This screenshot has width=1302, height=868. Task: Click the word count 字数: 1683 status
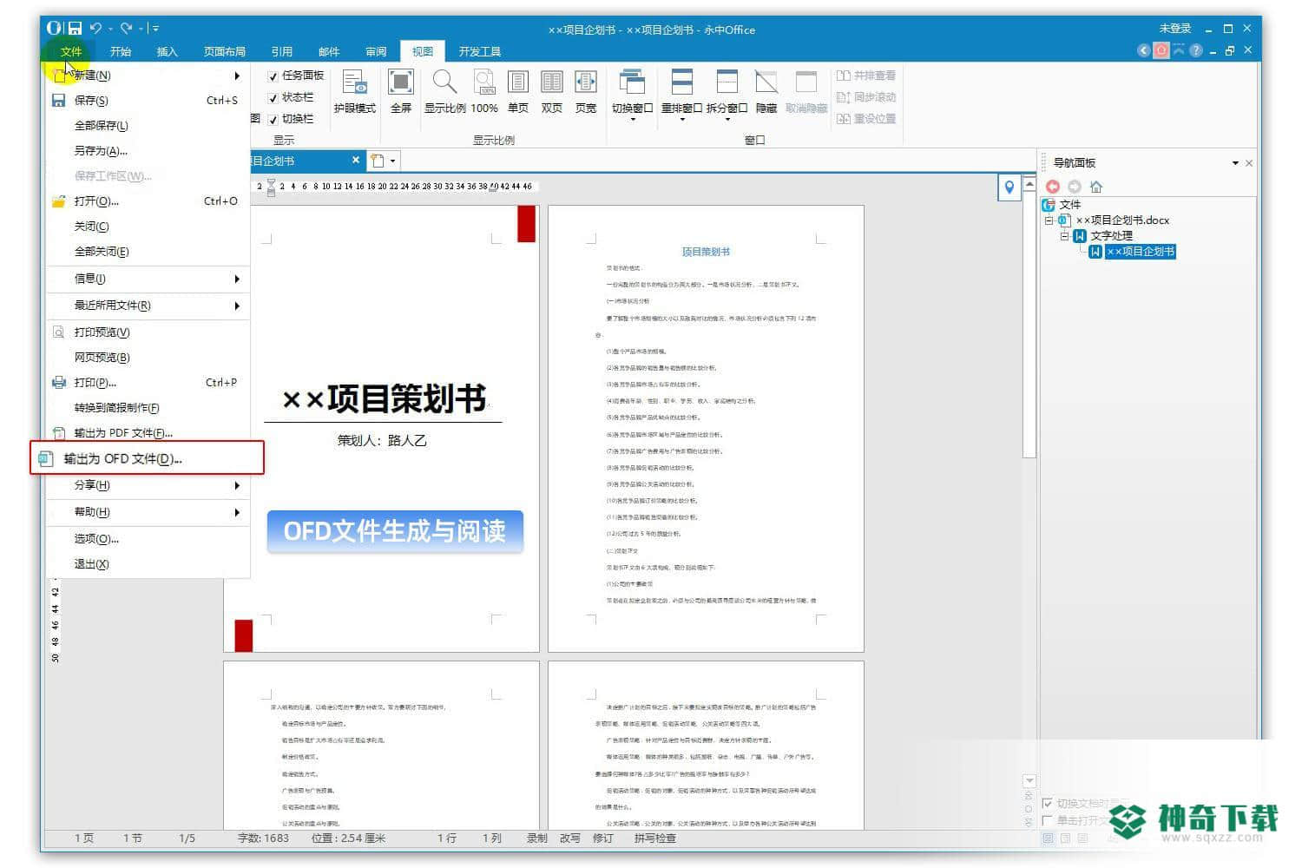tap(264, 838)
